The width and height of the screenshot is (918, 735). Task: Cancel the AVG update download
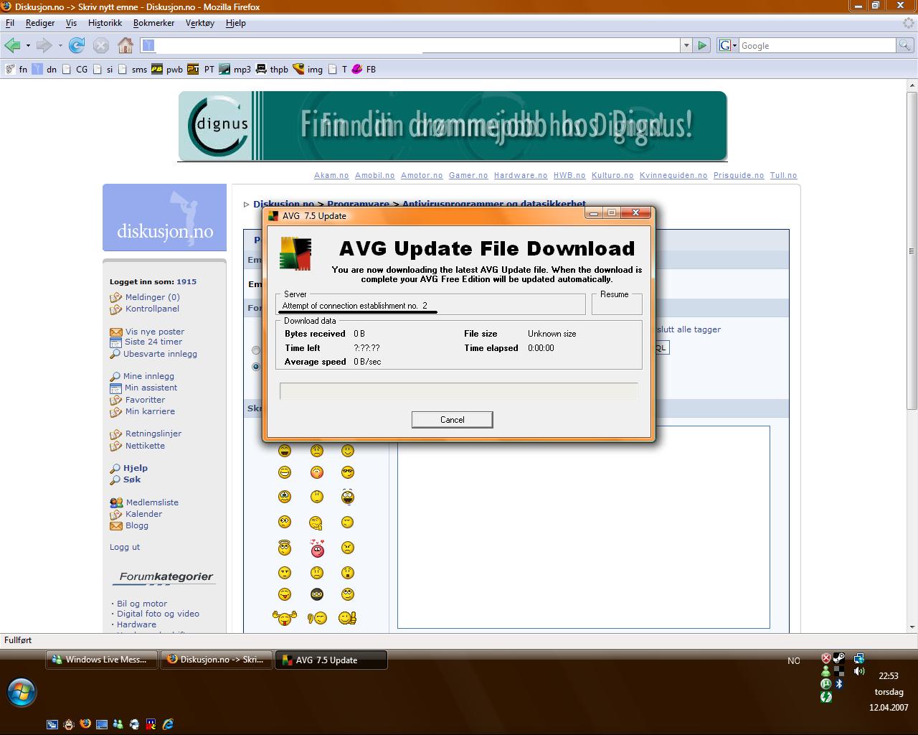(452, 420)
